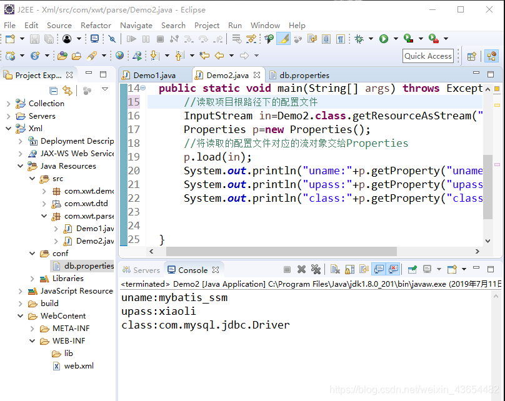Switch to the Servers view tab
Image resolution: width=505 pixels, height=401 pixels.
(x=141, y=270)
